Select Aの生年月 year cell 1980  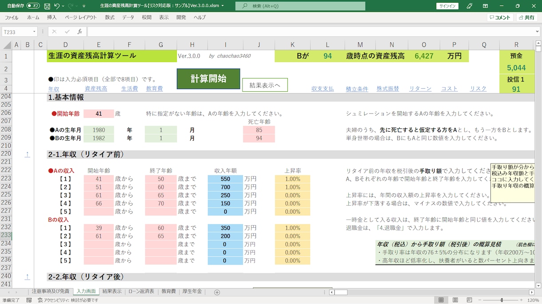[x=99, y=130]
